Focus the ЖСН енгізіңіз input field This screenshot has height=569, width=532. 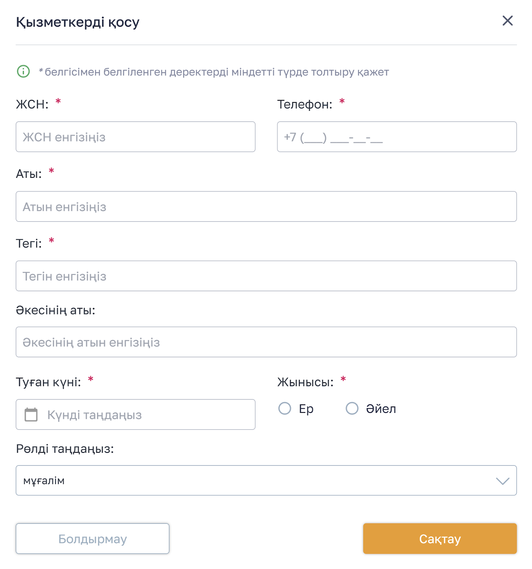(135, 137)
